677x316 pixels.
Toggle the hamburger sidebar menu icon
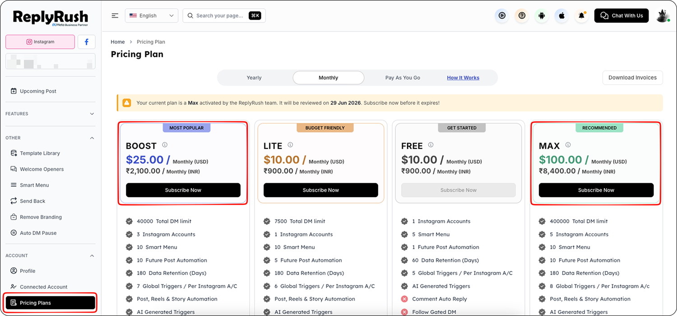(115, 16)
